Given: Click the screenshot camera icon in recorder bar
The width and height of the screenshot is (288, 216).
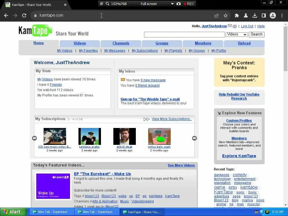Looking at the screenshot, I should 179,4.
